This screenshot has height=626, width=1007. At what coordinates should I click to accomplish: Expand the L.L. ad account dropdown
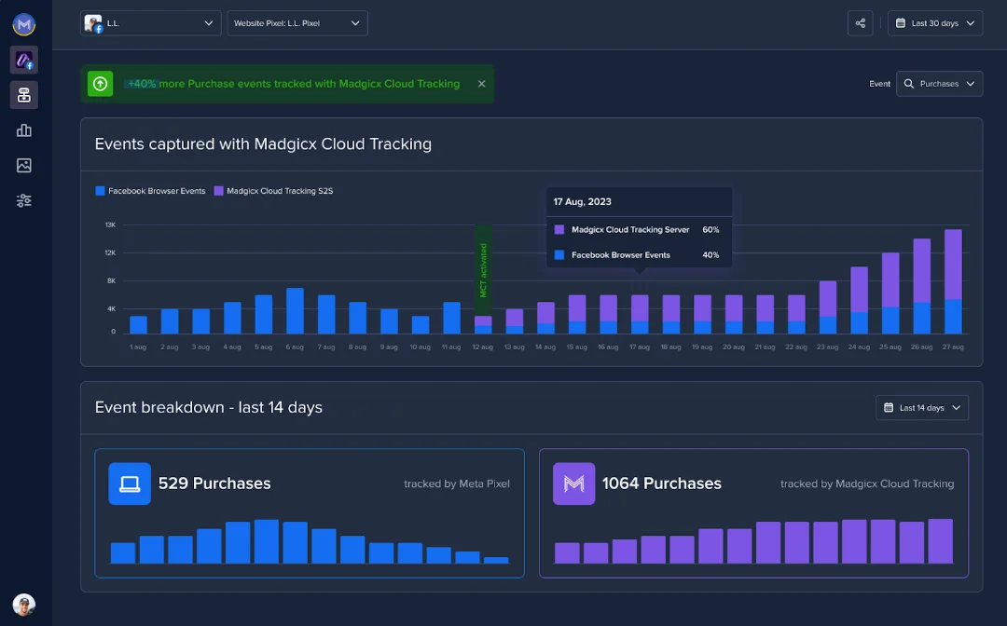(x=151, y=23)
